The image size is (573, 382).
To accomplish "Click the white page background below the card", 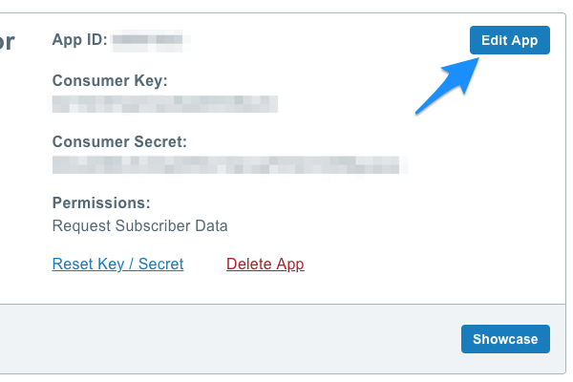I will (x=286, y=377).
